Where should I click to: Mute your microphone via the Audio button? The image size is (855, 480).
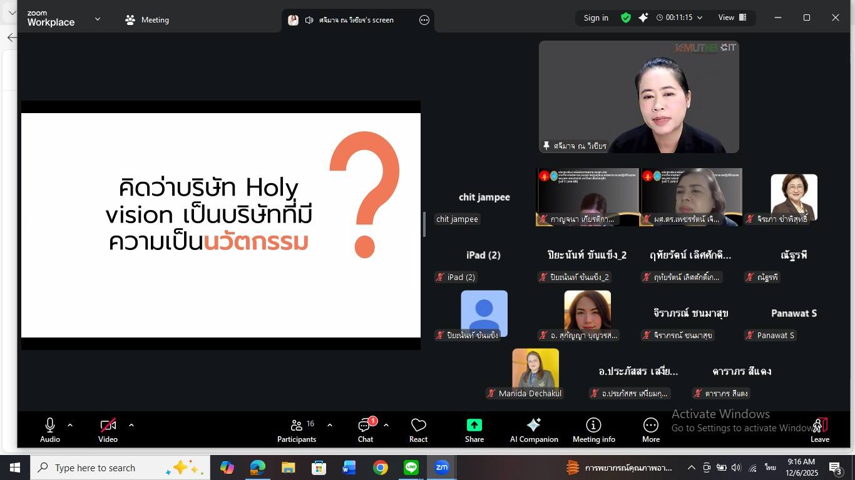[x=49, y=430]
